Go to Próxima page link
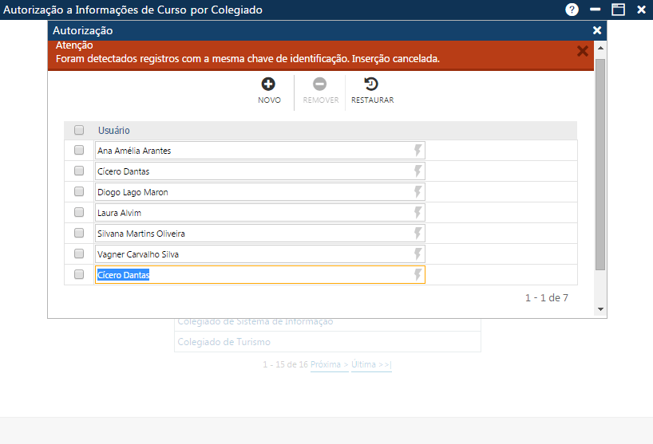Image resolution: width=653 pixels, height=444 pixels. click(x=328, y=364)
